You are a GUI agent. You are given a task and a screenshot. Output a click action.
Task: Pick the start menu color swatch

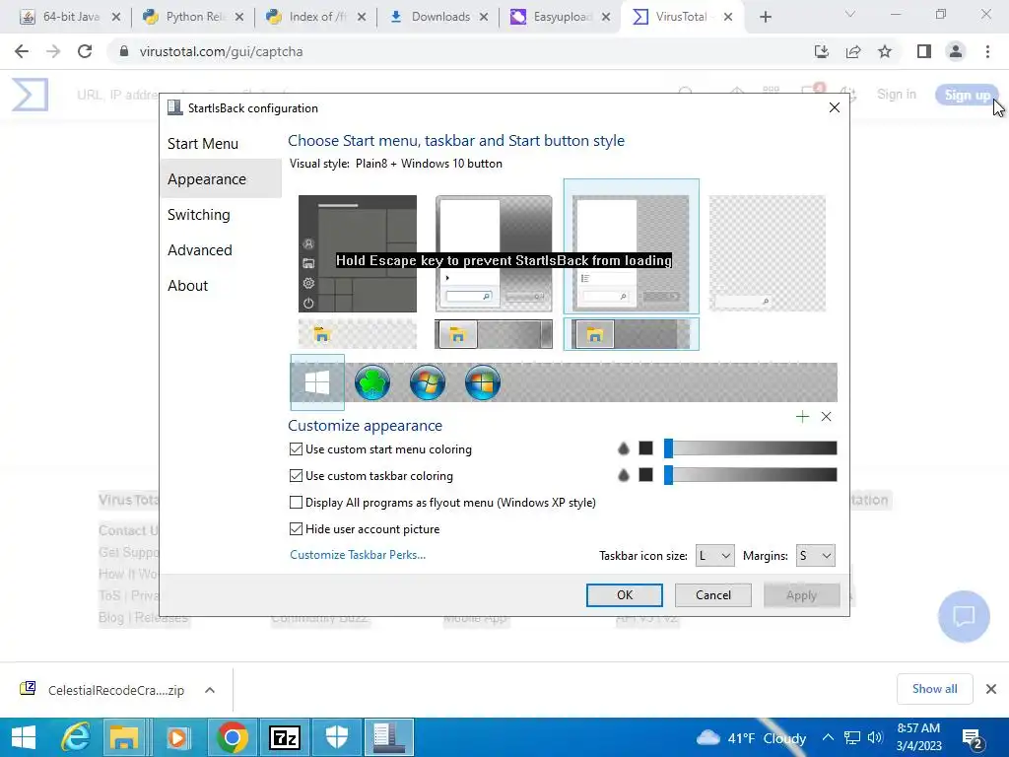tap(646, 448)
